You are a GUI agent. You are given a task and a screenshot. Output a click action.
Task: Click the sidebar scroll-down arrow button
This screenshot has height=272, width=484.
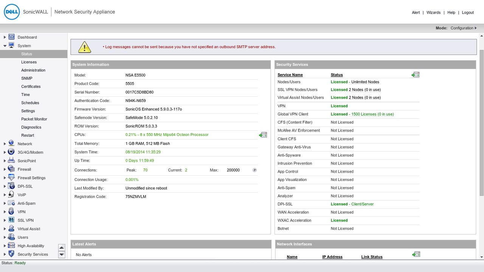coord(62,255)
